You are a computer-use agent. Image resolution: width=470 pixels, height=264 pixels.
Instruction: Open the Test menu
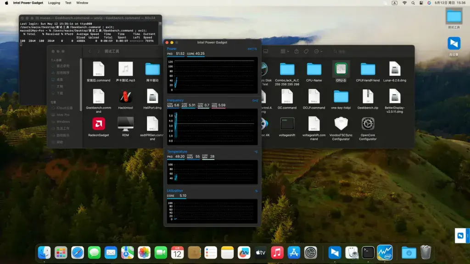pyautogui.click(x=68, y=3)
